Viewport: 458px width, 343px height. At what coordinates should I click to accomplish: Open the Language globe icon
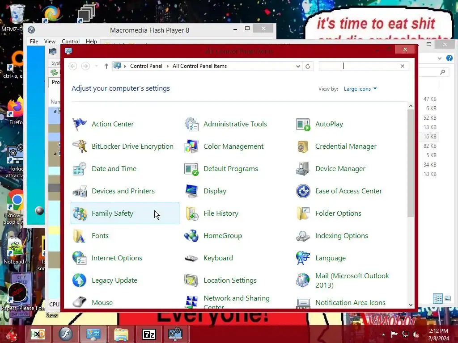click(x=303, y=258)
